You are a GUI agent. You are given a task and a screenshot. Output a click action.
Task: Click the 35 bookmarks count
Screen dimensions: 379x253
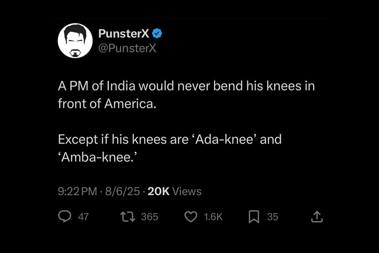[273, 217]
